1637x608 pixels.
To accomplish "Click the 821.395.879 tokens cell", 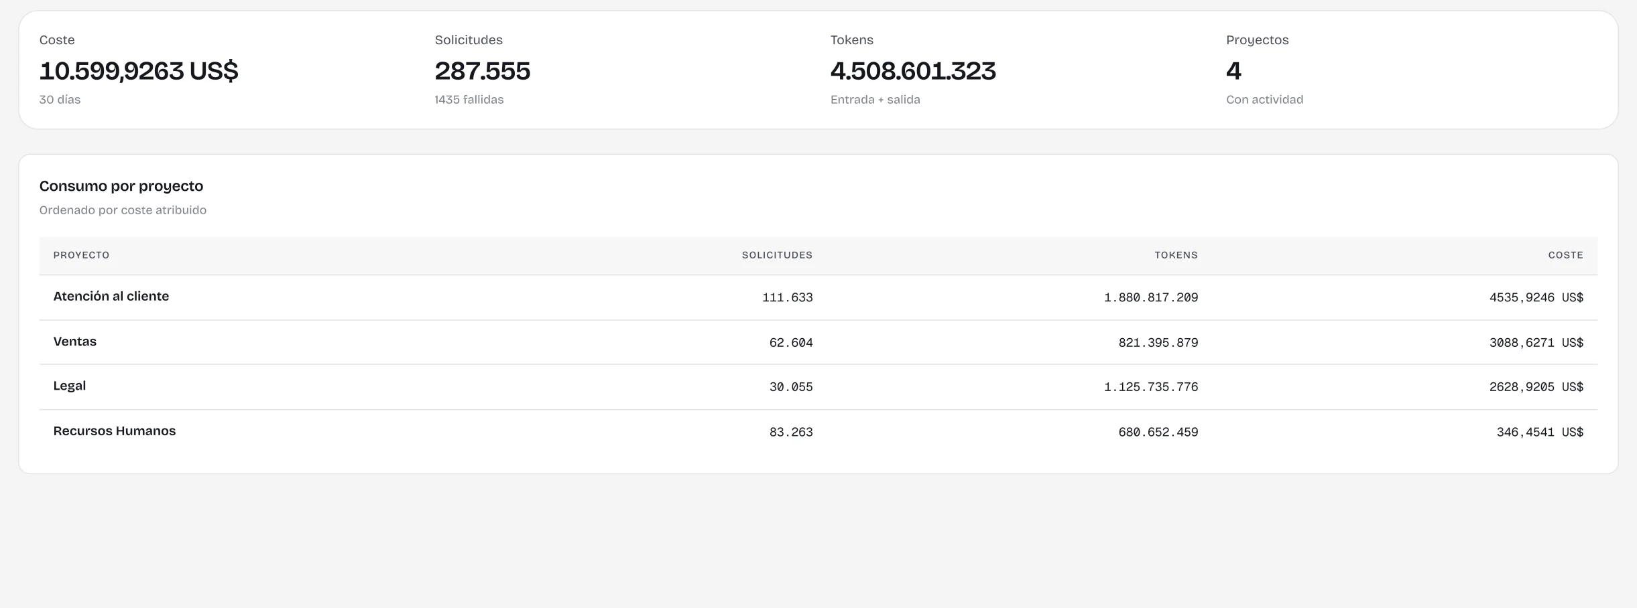I will tap(1158, 343).
